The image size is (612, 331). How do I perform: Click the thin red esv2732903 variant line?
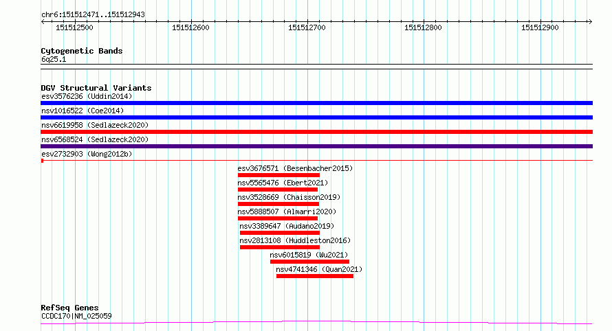[x=316, y=160]
